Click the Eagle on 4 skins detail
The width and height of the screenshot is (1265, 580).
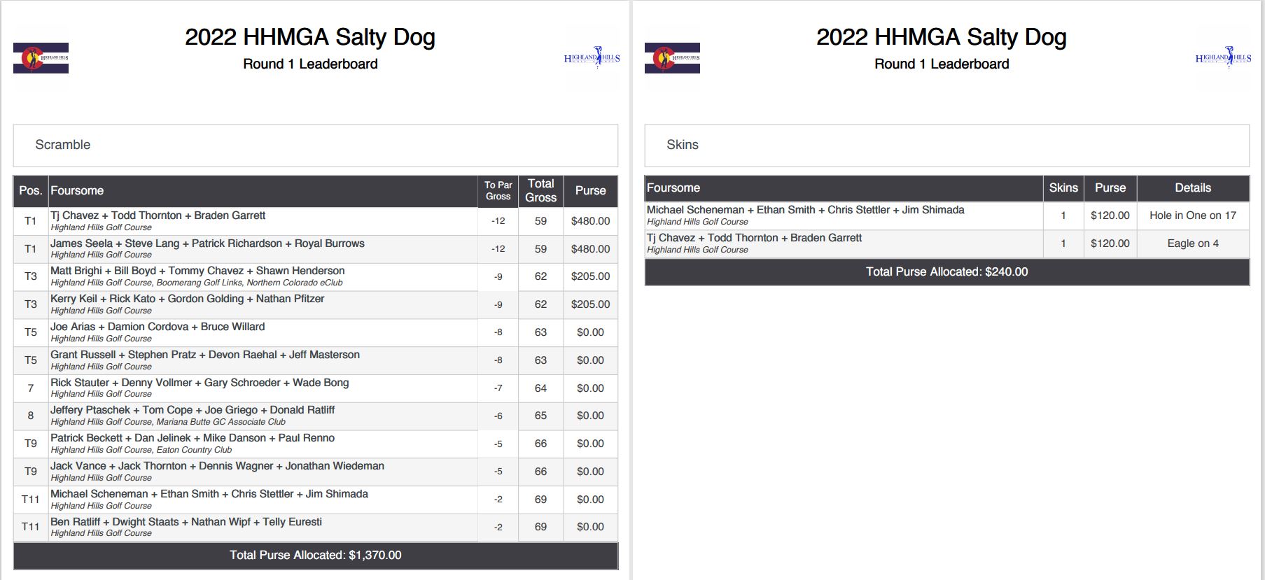(x=1193, y=243)
